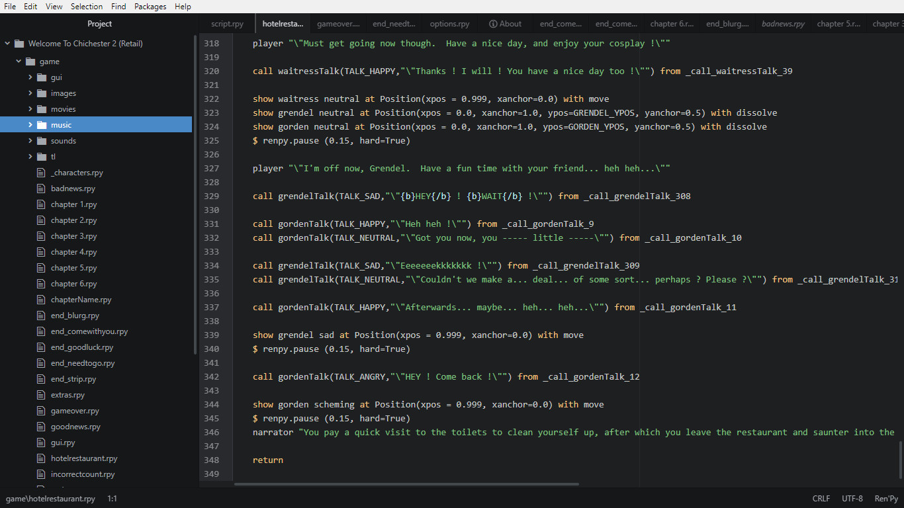
Task: Click the folder icon next to sounds
Action: 40,140
